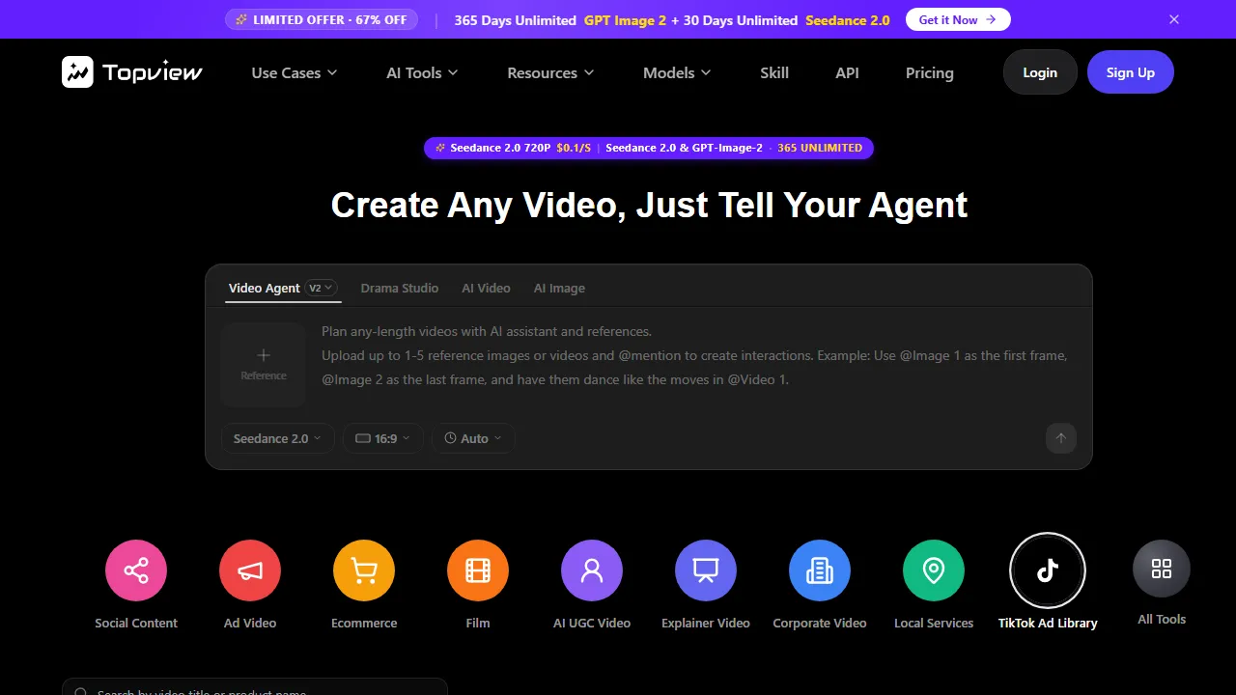Click the Get it Now button
Screen dimensions: 1236x695
[x=958, y=19]
